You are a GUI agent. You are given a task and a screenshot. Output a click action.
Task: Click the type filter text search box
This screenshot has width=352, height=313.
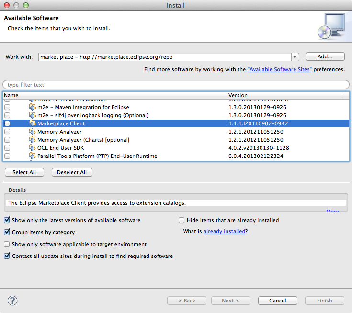click(176, 85)
